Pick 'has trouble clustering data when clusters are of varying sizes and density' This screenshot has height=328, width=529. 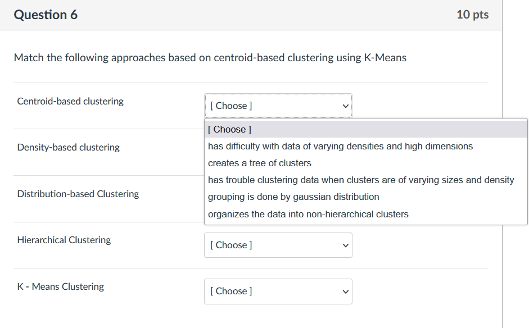tap(361, 180)
